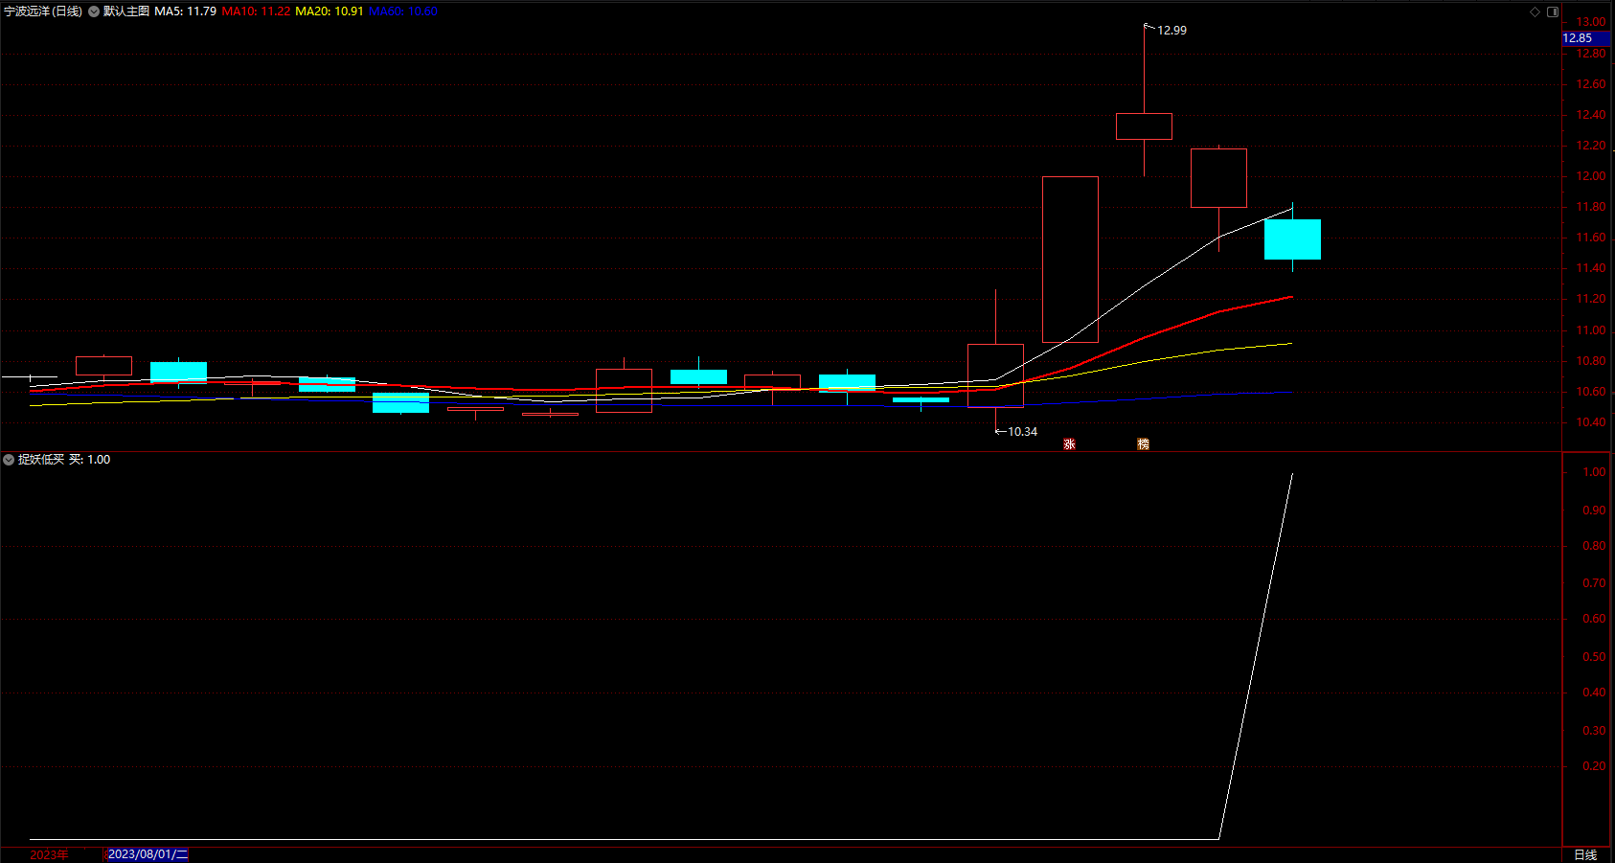This screenshot has width=1615, height=863.
Task: Click the red MA10: 11.22 label
Action: tap(257, 11)
